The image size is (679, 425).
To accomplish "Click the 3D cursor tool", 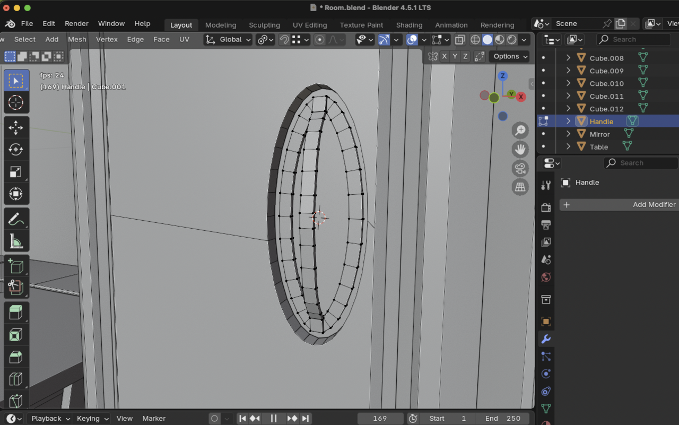I will [x=16, y=102].
